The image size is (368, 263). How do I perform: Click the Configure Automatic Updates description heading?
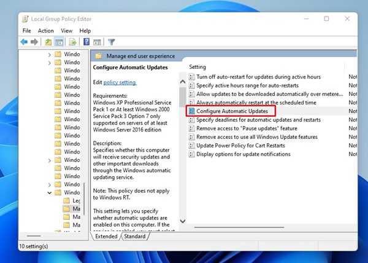130,68
